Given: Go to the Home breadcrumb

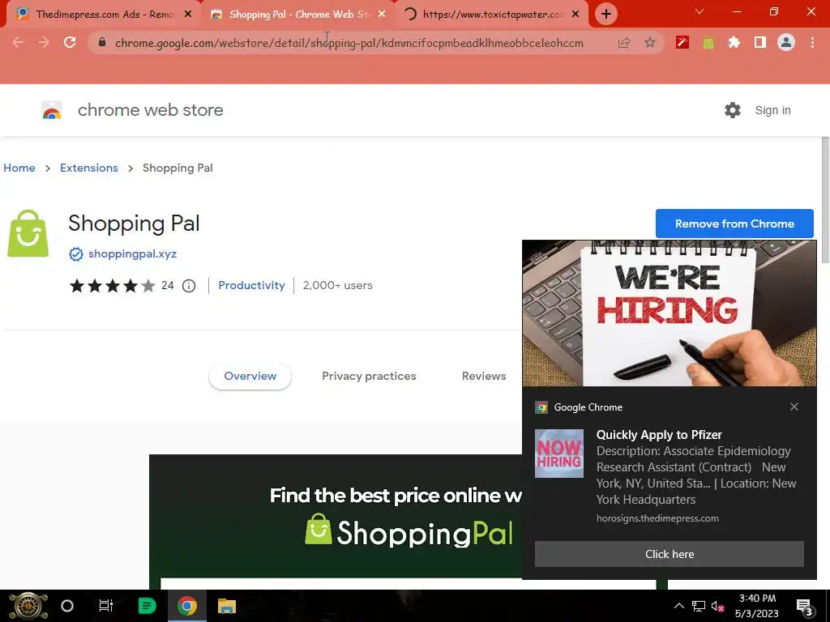Looking at the screenshot, I should point(19,168).
